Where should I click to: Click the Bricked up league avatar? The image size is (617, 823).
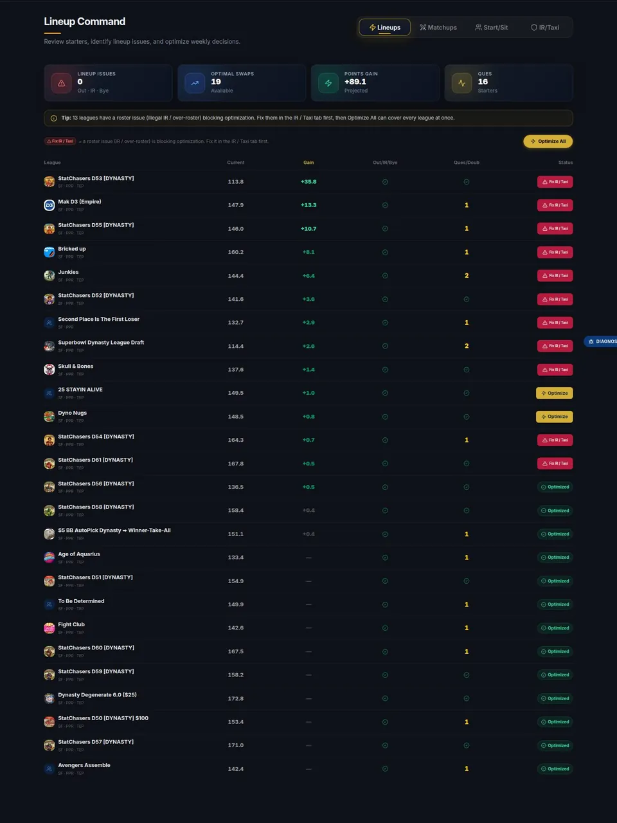click(49, 252)
